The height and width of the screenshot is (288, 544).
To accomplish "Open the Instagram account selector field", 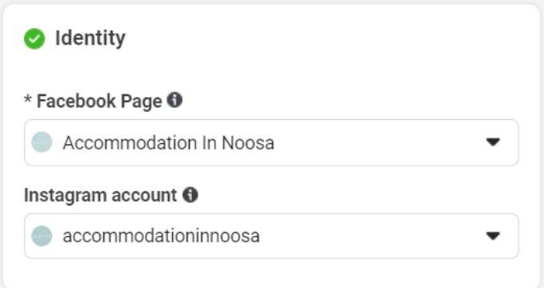I will tap(271, 236).
